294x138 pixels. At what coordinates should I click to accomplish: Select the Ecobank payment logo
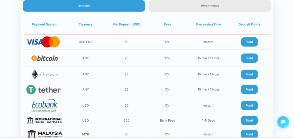pyautogui.click(x=44, y=106)
